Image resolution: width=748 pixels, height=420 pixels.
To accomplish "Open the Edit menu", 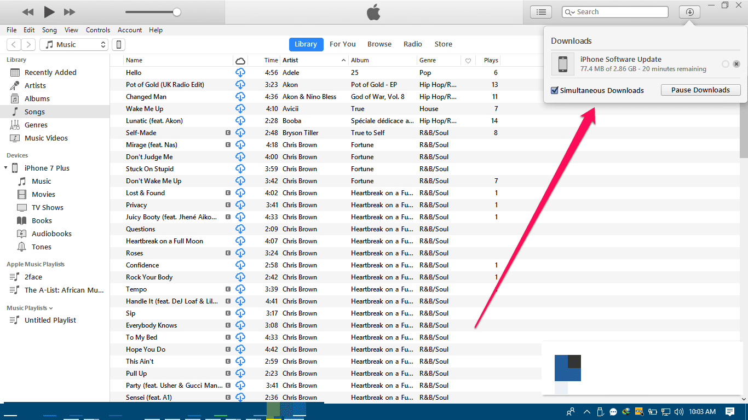I will [29, 30].
